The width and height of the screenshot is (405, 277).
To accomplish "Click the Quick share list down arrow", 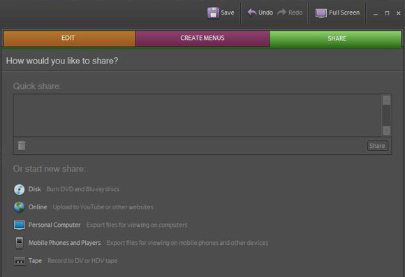I will 386,131.
